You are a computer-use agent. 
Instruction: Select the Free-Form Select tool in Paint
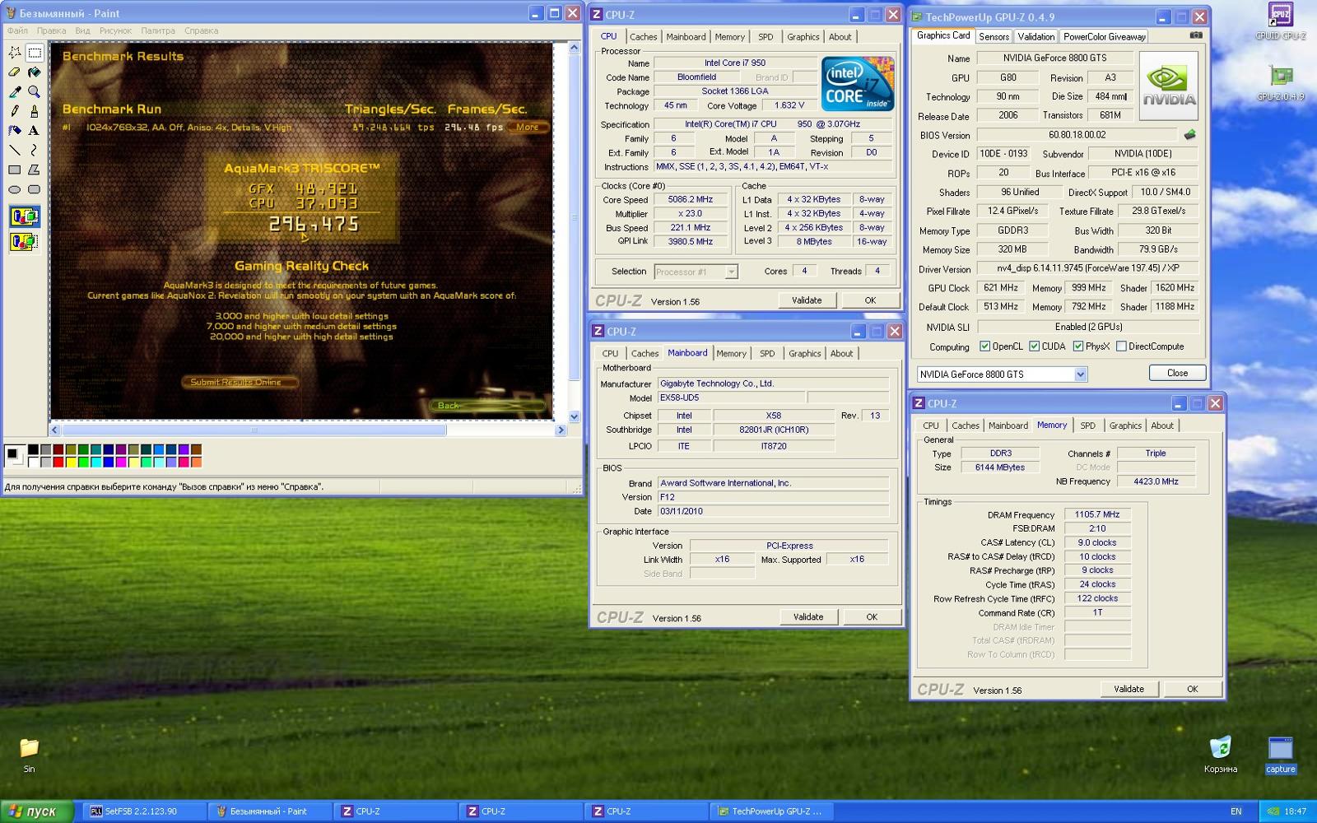point(15,53)
